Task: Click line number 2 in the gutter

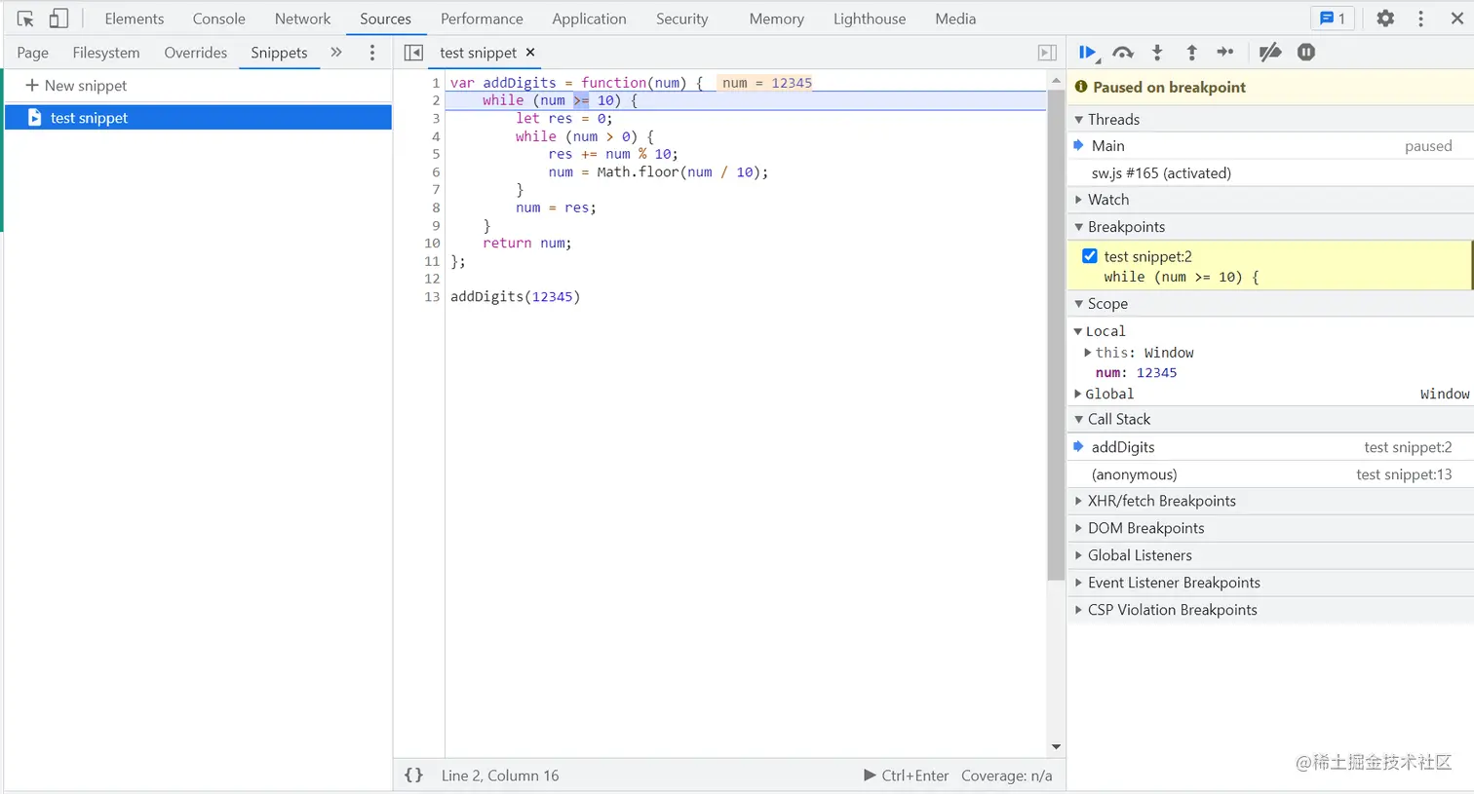Action: point(436,100)
